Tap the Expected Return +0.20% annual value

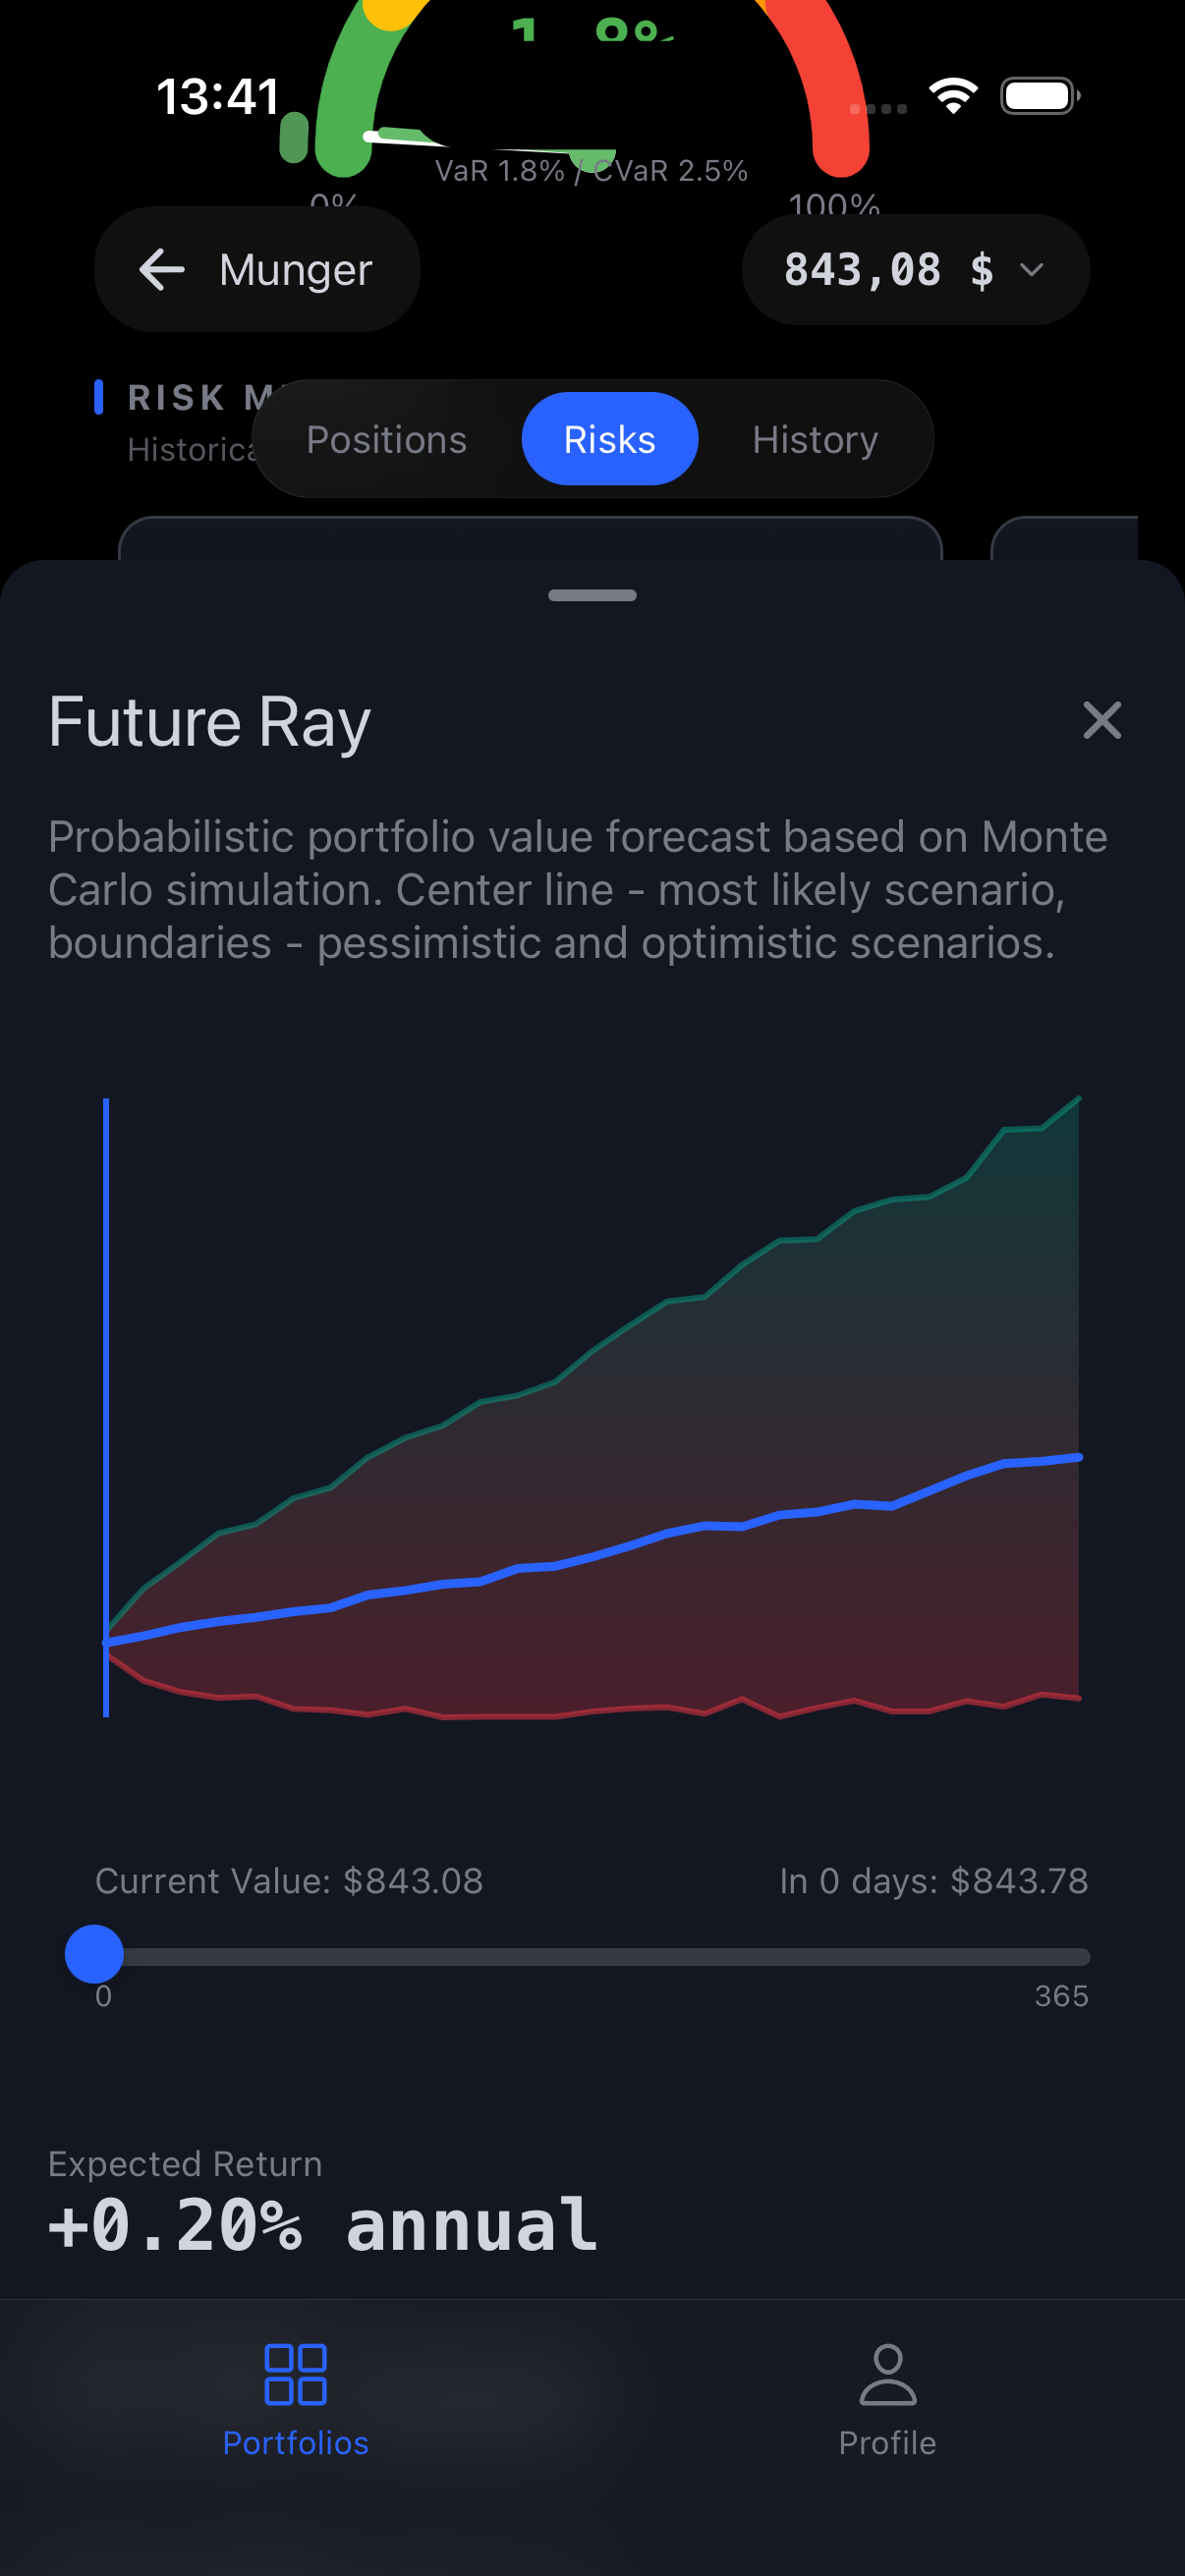pos(320,2229)
